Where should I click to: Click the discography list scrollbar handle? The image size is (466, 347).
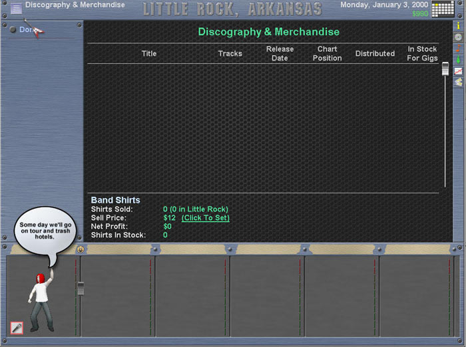pos(445,68)
